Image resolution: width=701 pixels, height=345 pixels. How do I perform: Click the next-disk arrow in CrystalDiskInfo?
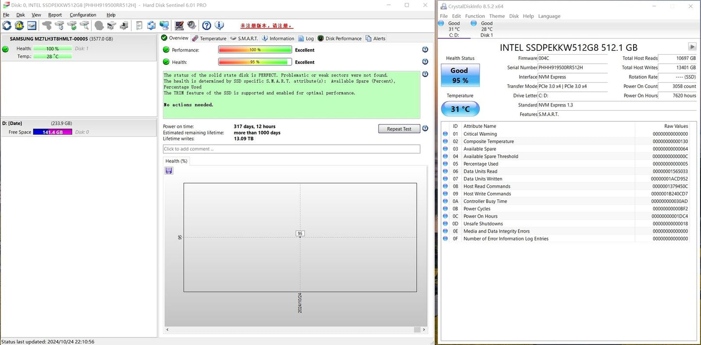[692, 46]
